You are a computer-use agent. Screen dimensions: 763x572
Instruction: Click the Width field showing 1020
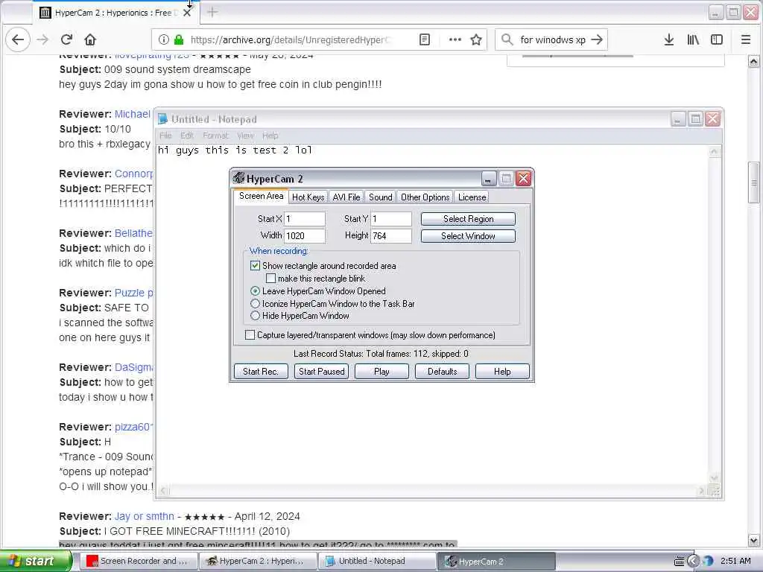point(305,236)
